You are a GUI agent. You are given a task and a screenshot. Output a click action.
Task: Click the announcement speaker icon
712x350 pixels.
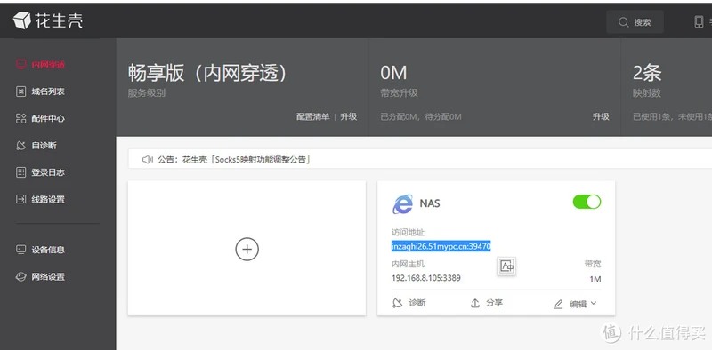[x=148, y=160]
